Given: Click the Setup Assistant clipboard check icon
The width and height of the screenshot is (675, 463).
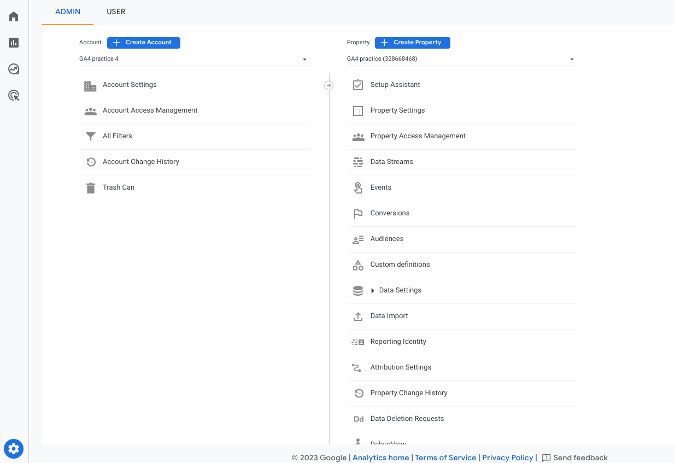Looking at the screenshot, I should click(x=358, y=85).
